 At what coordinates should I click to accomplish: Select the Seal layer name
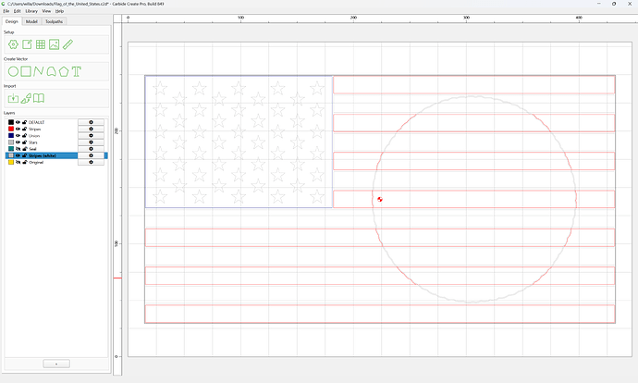(32, 149)
